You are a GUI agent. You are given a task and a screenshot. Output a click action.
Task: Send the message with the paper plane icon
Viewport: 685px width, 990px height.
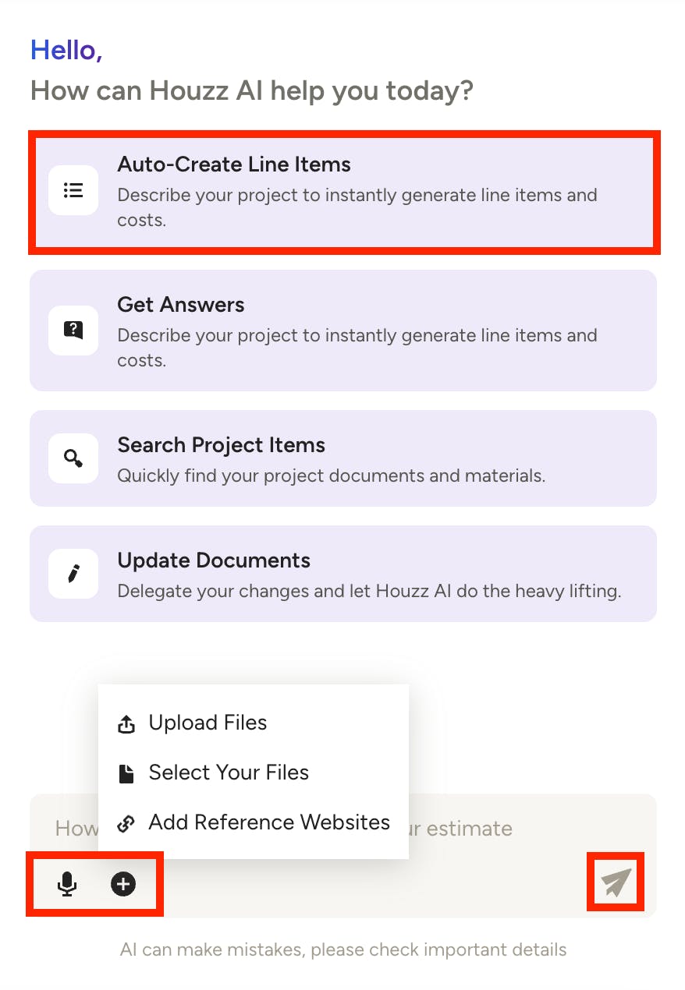(616, 882)
